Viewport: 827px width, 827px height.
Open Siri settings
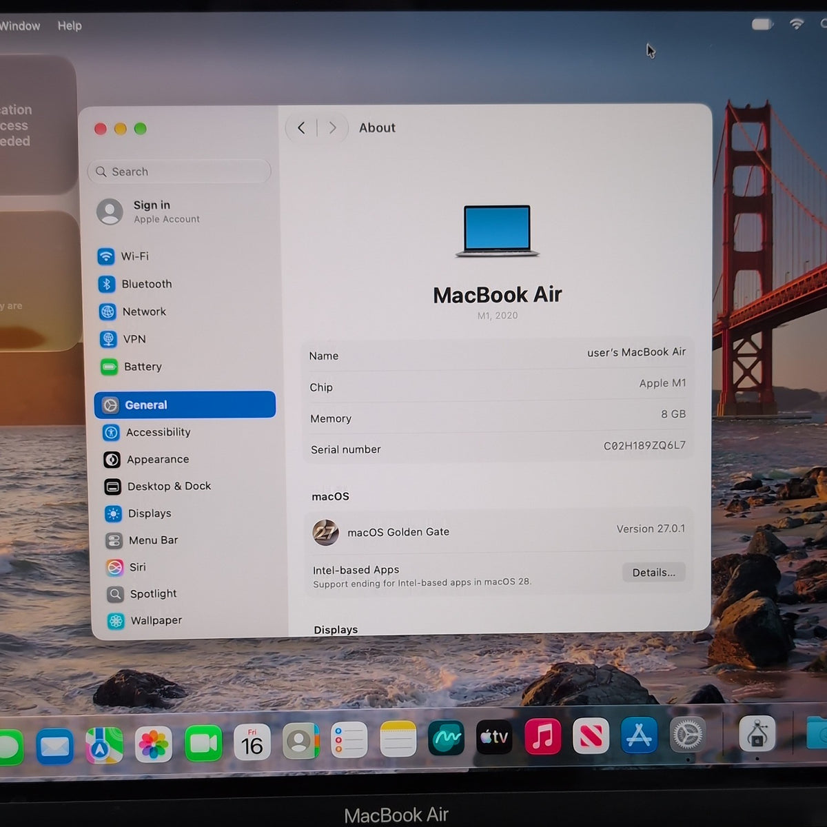point(187,567)
